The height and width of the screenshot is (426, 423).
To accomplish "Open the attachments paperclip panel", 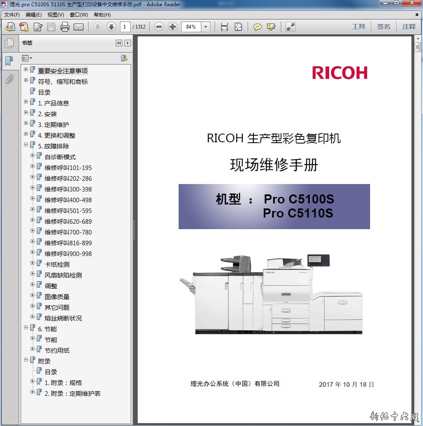I will [x=9, y=79].
